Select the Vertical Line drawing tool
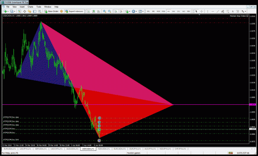This screenshot has height=156, width=258. 208,11
